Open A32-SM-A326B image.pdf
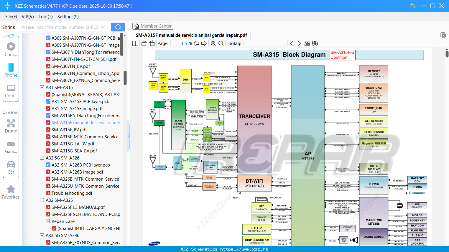This screenshot has height=252, width=449. (x=77, y=172)
